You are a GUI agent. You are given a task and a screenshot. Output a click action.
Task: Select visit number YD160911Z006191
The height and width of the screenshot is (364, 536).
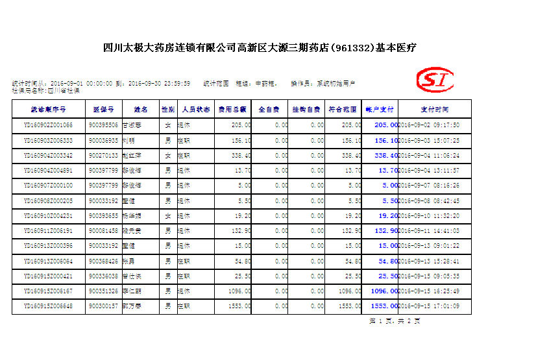[48, 231]
